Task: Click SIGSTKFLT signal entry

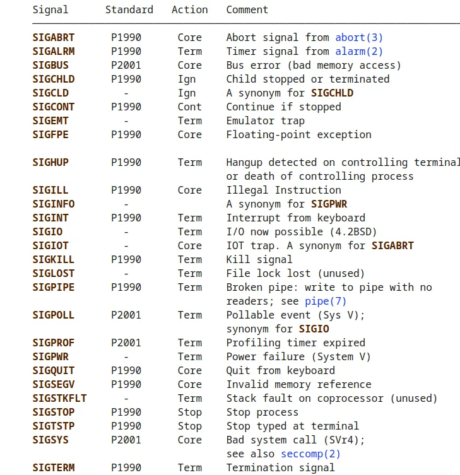Action: [59, 399]
